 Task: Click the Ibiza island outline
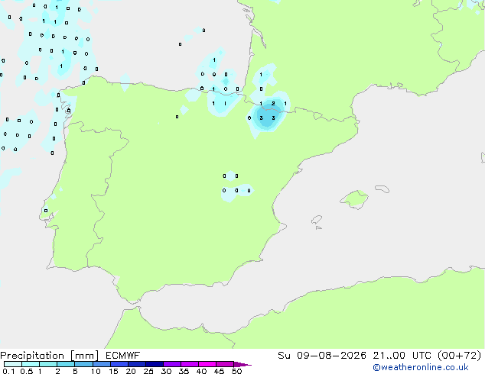click(317, 220)
